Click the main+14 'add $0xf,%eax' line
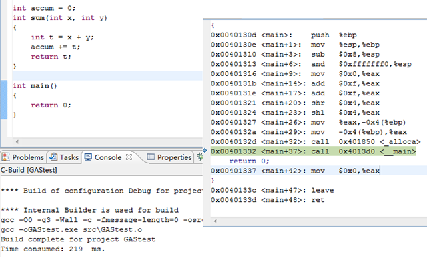The image size is (427, 258). pyautogui.click(x=295, y=83)
